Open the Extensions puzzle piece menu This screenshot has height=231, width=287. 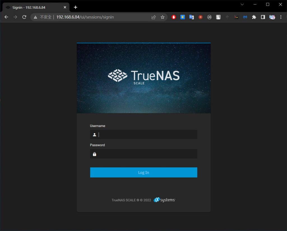[254, 17]
